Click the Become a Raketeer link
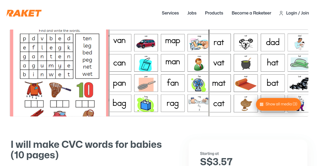Image resolution: width=318 pixels, height=166 pixels. pyautogui.click(x=251, y=13)
